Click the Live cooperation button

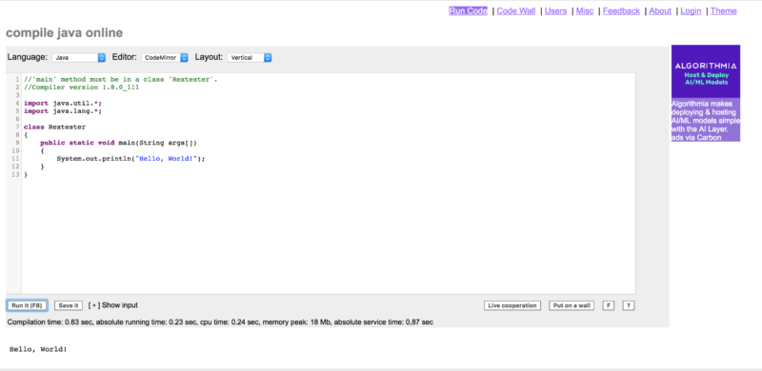[512, 305]
